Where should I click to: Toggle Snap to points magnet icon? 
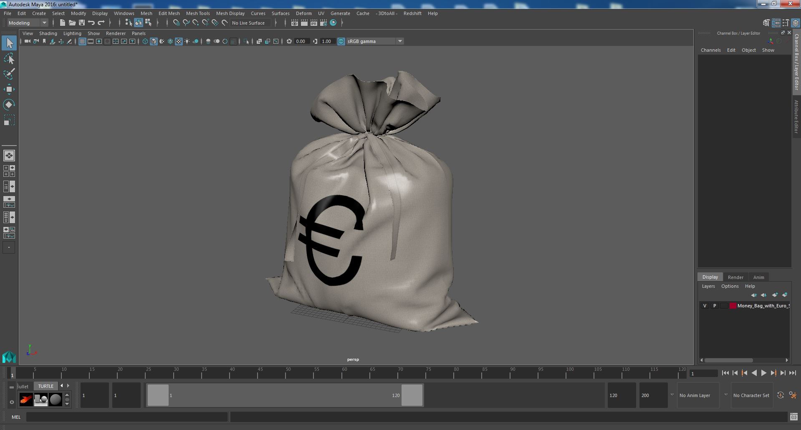tap(196, 23)
